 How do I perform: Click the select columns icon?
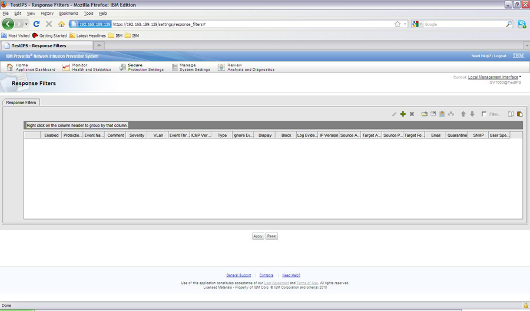pyautogui.click(x=442, y=114)
